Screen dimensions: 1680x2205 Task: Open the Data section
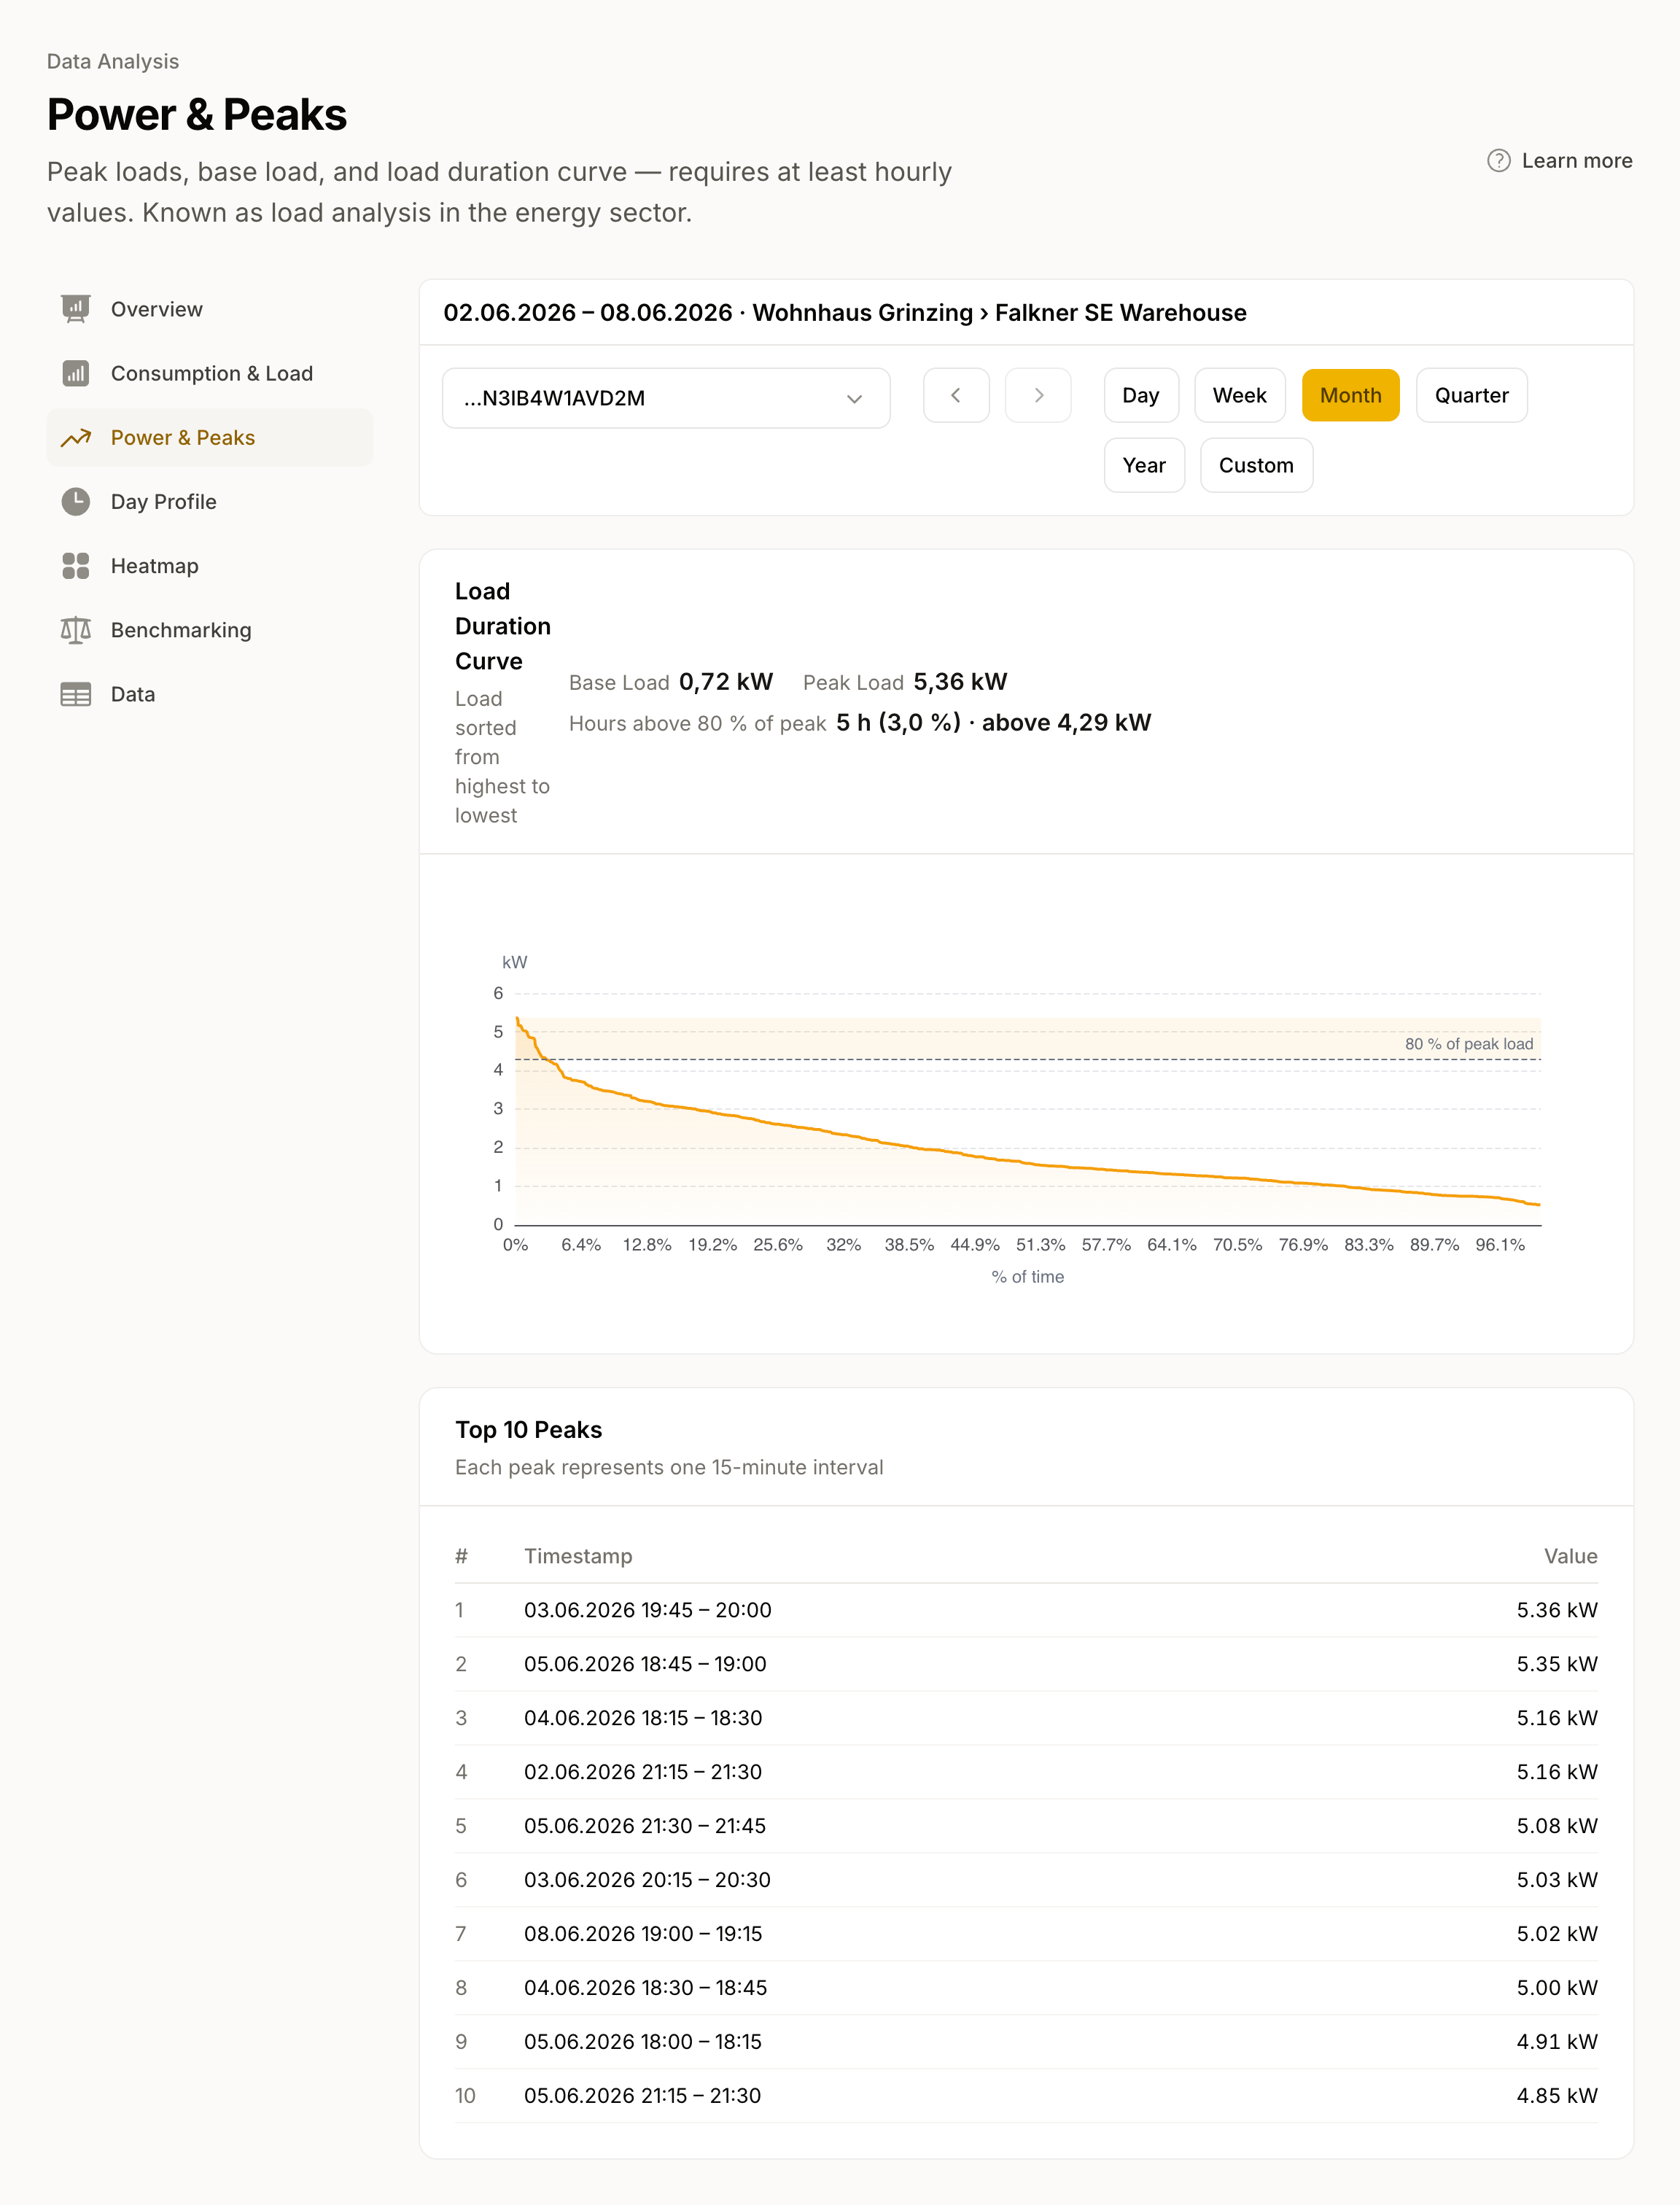(210, 694)
